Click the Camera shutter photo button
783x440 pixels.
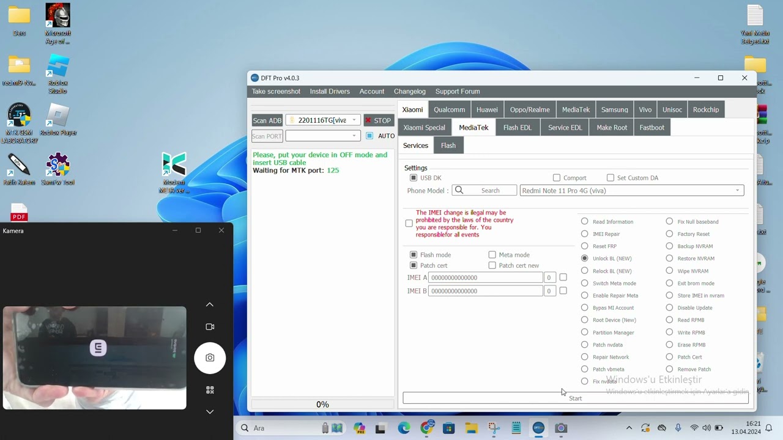pyautogui.click(x=210, y=358)
